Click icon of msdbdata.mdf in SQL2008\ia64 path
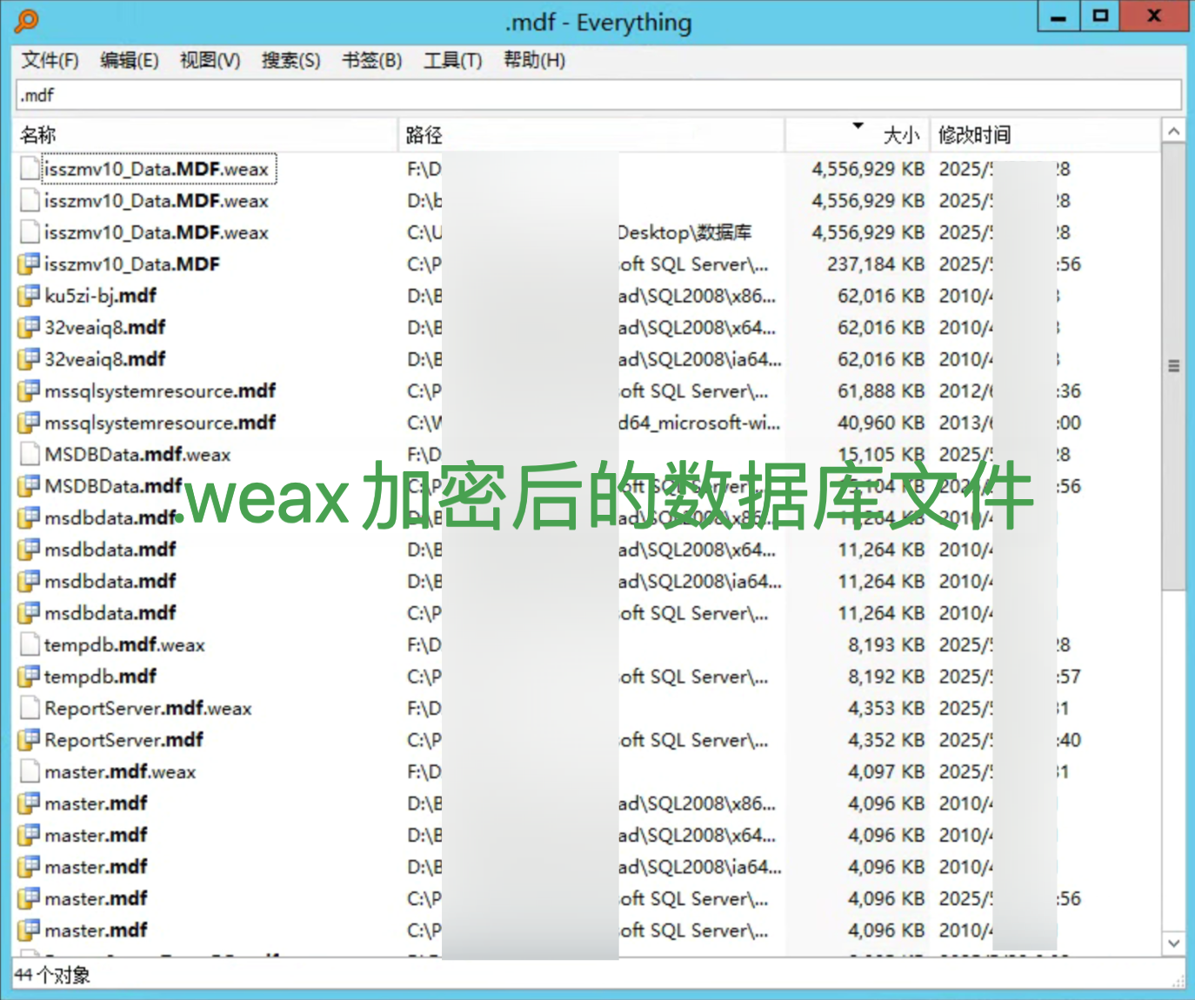 click(x=30, y=581)
